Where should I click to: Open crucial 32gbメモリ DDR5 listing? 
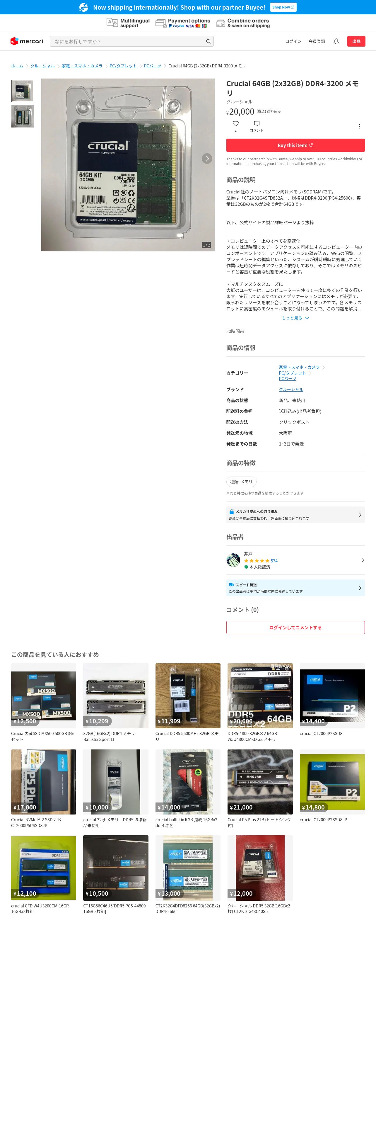116,788
